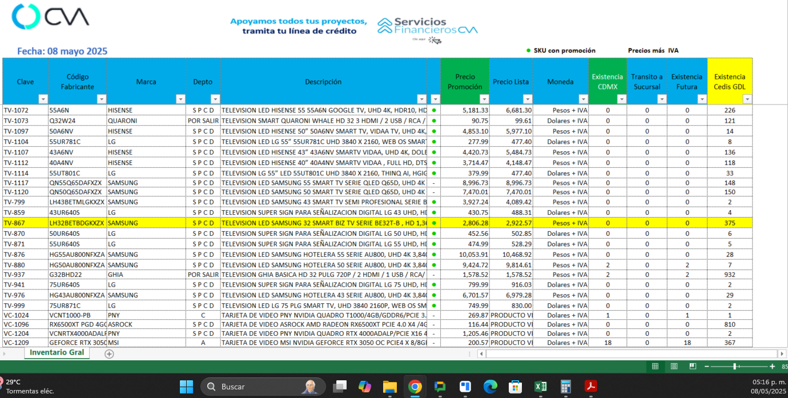The width and height of the screenshot is (788, 398).
Task: Select the GHIA brand cell
Action: pyautogui.click(x=146, y=275)
